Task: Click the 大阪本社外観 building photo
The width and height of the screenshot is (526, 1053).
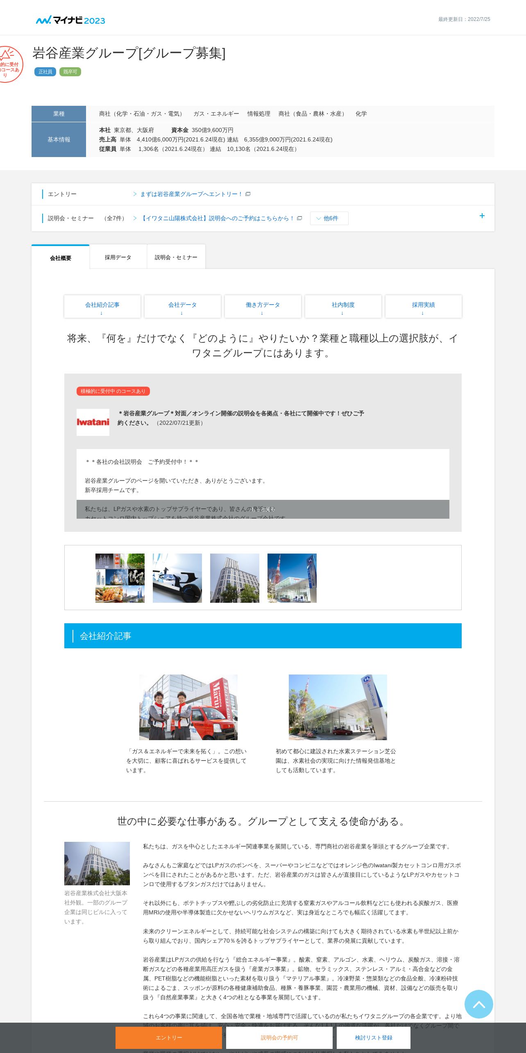Action: point(97,863)
